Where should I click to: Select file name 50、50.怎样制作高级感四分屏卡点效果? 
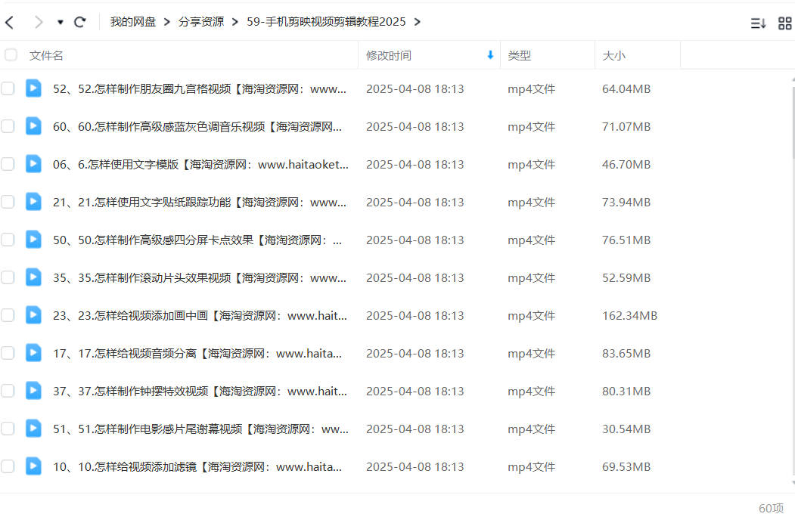tap(197, 240)
